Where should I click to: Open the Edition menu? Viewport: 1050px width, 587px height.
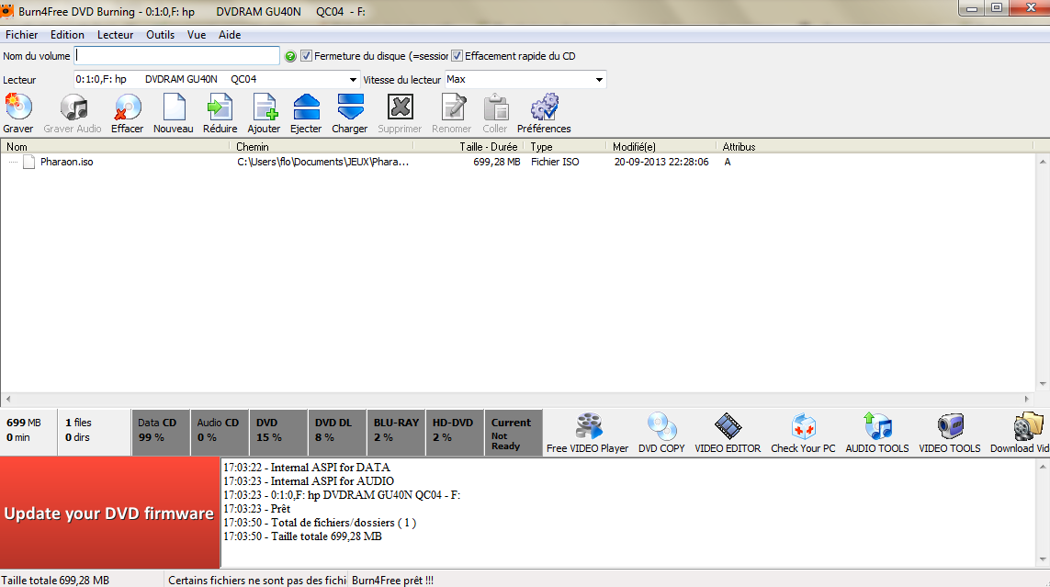[68, 35]
